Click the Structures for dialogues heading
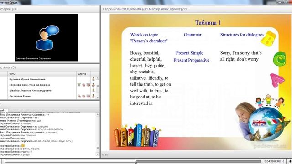The width and height of the screenshot is (292, 164). (x=242, y=35)
